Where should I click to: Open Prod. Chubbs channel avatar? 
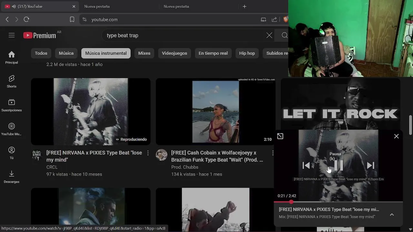pos(162,155)
